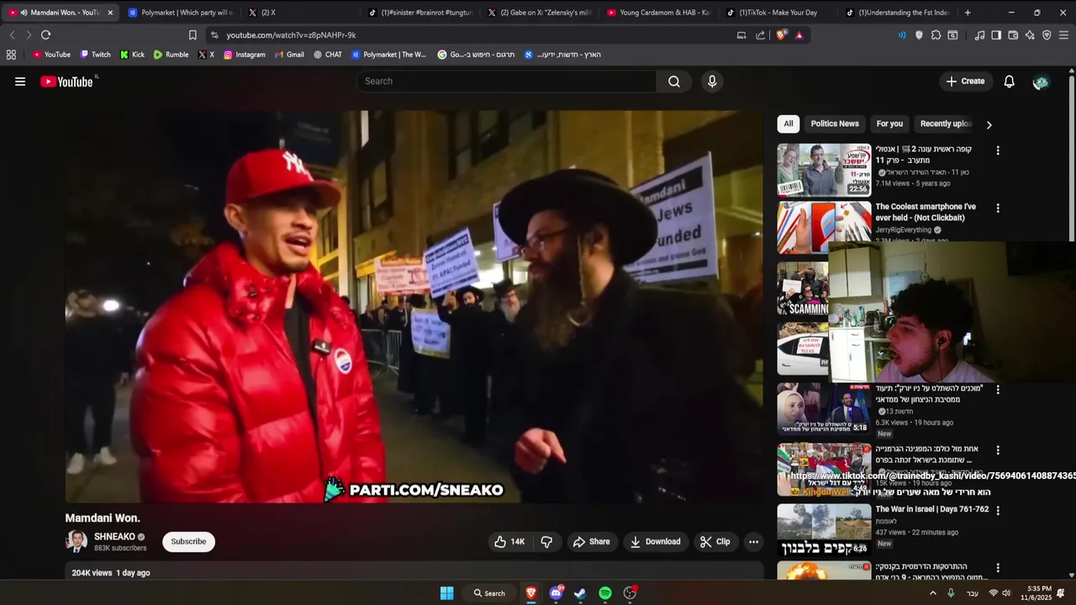Open Discord from the taskbar
The width and height of the screenshot is (1076, 605).
[556, 593]
